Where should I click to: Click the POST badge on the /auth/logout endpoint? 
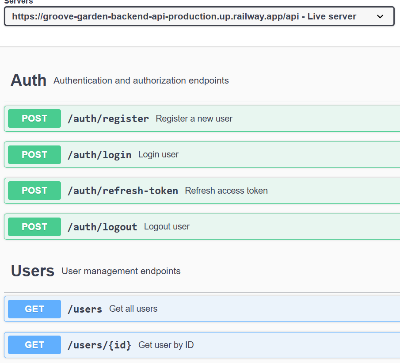(34, 226)
